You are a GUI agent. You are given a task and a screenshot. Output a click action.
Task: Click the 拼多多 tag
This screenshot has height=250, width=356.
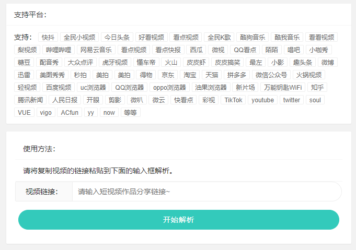coord(237,75)
